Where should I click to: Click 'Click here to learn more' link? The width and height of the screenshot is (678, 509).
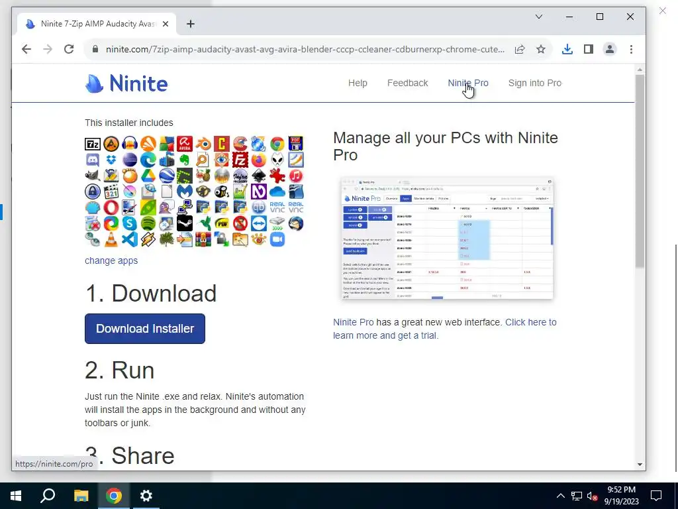[x=444, y=329]
